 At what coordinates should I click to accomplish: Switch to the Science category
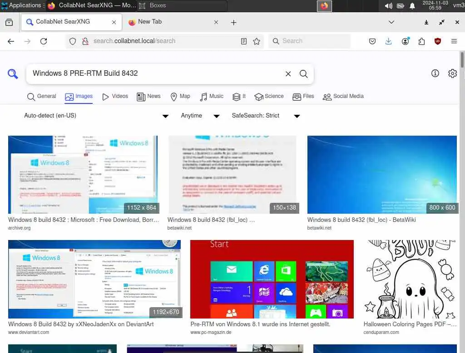pos(269,96)
